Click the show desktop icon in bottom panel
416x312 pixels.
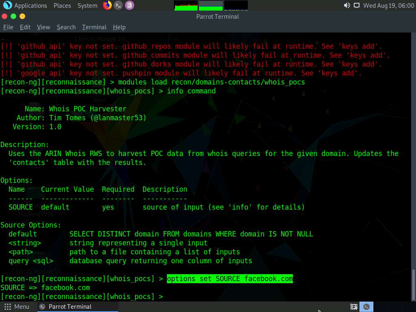coord(354,307)
